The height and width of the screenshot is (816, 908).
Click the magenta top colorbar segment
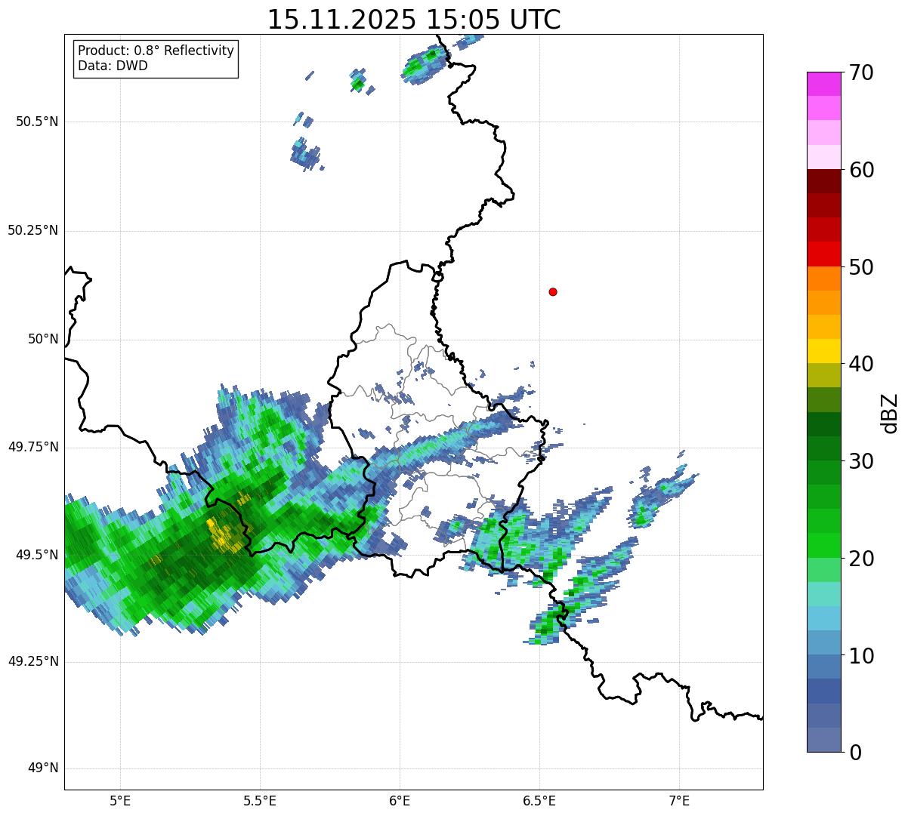coord(824,84)
